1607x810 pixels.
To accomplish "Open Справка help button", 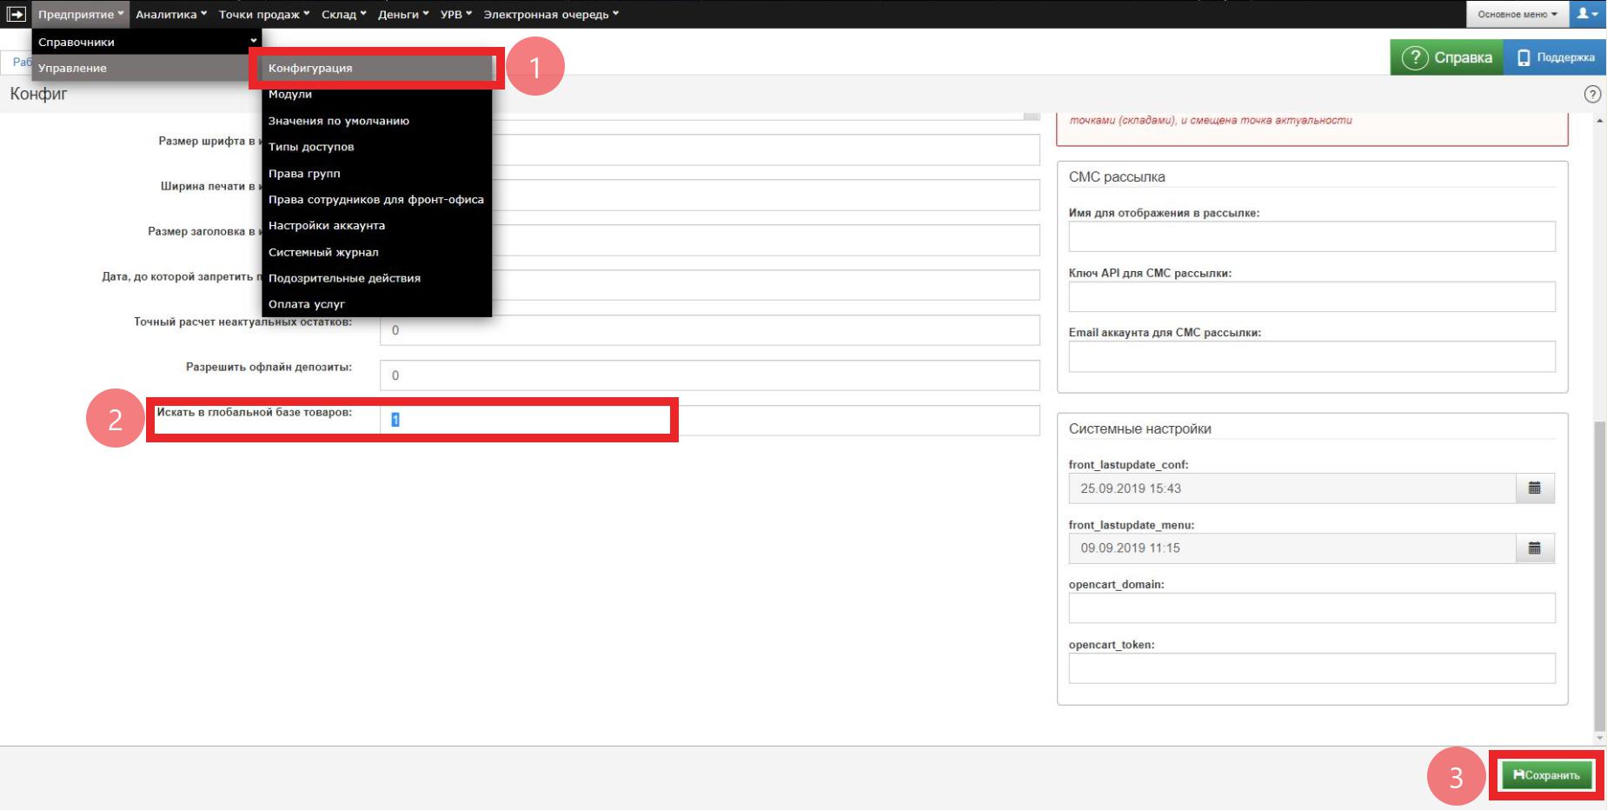I will coord(1447,57).
